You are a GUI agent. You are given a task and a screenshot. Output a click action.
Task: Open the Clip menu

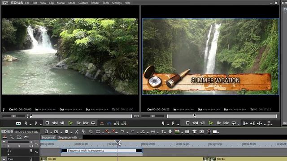pos(52,3)
